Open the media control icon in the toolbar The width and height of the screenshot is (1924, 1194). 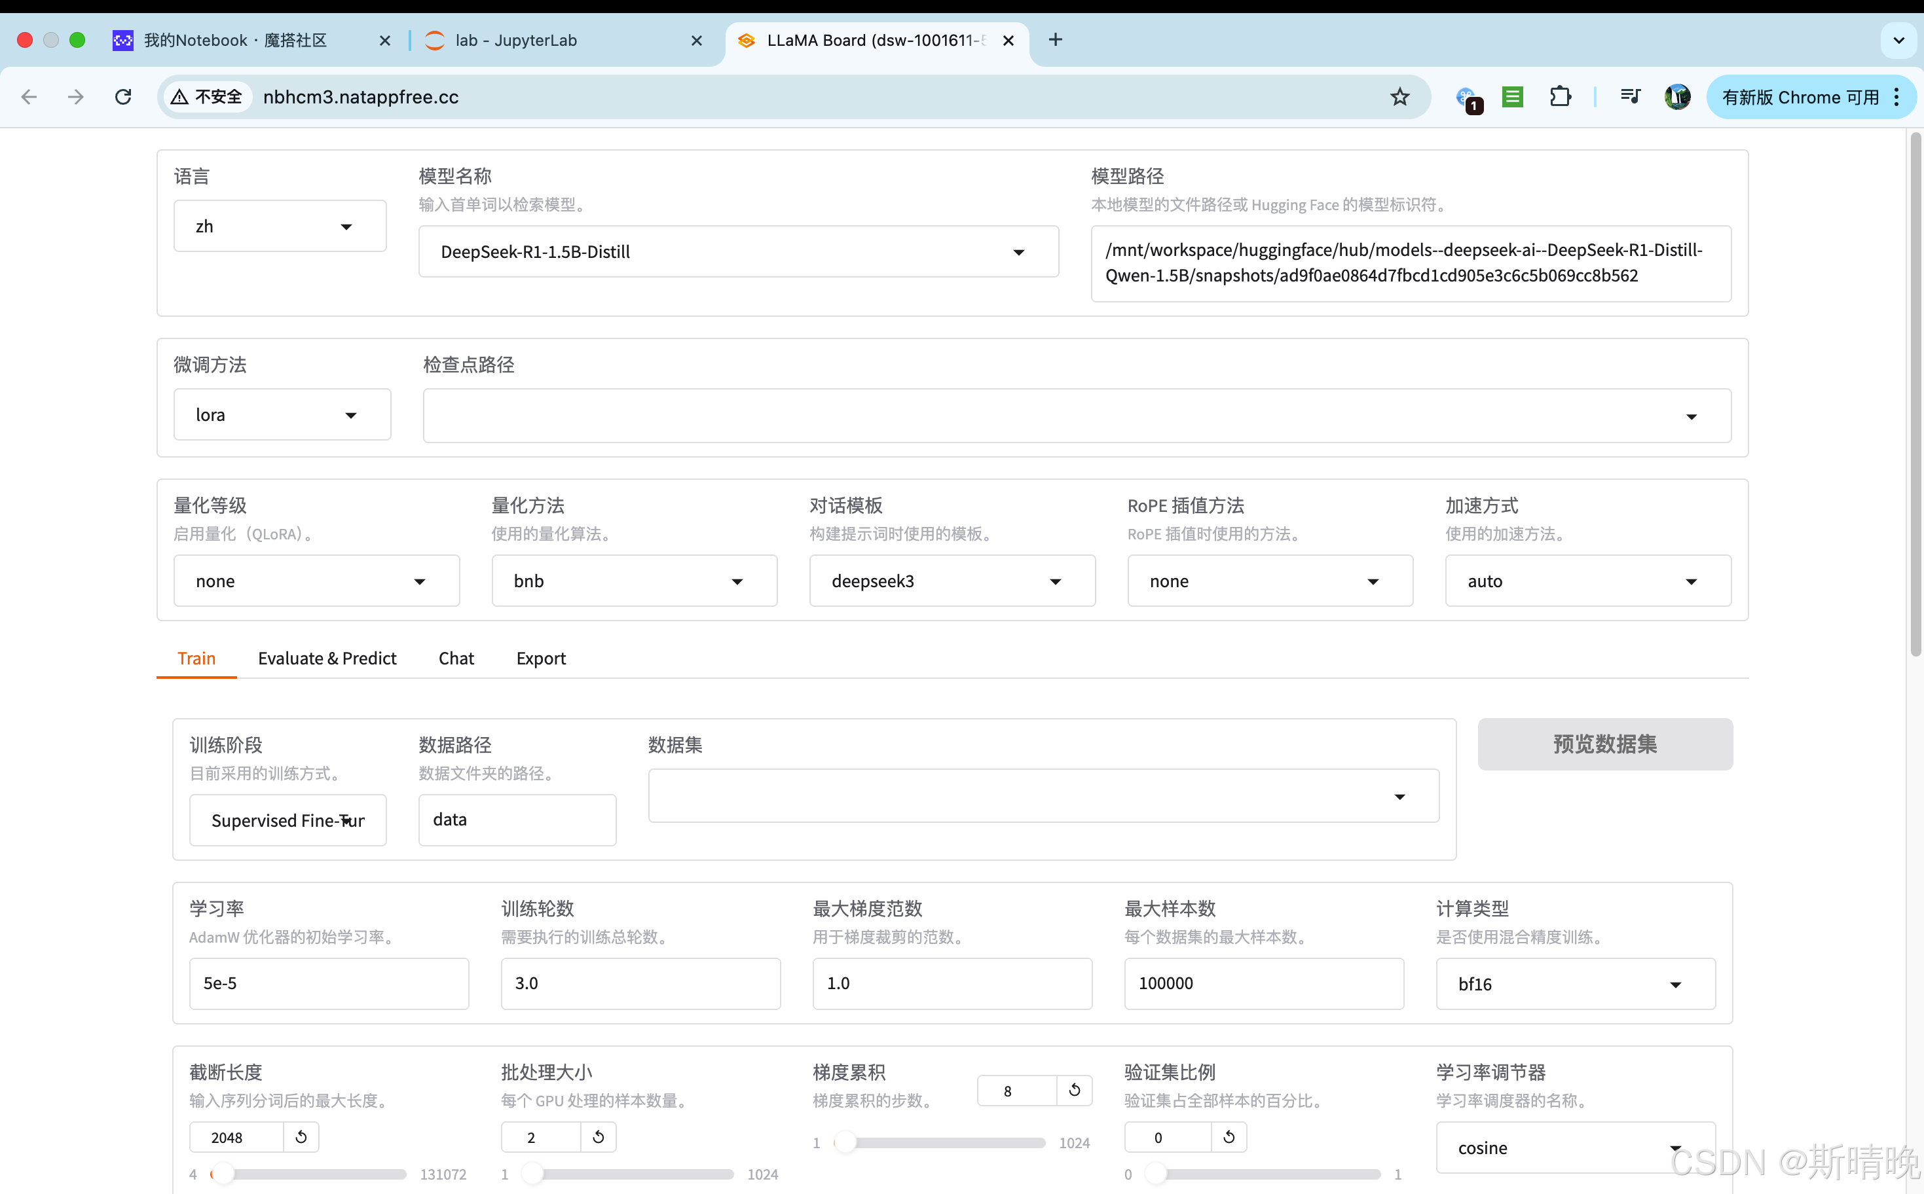click(1630, 97)
